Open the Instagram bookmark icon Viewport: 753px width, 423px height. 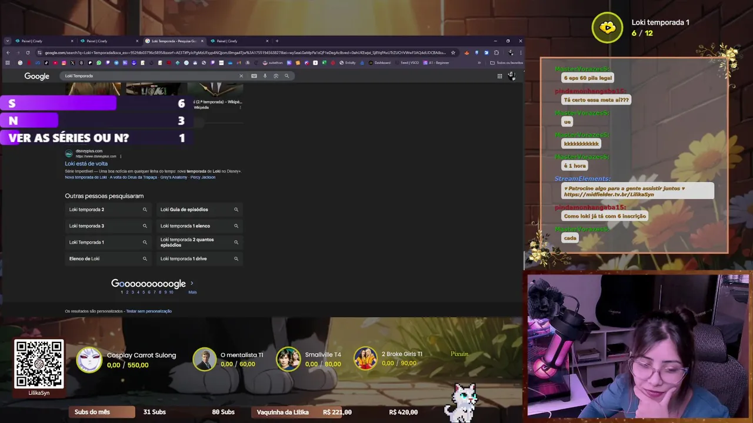64,63
